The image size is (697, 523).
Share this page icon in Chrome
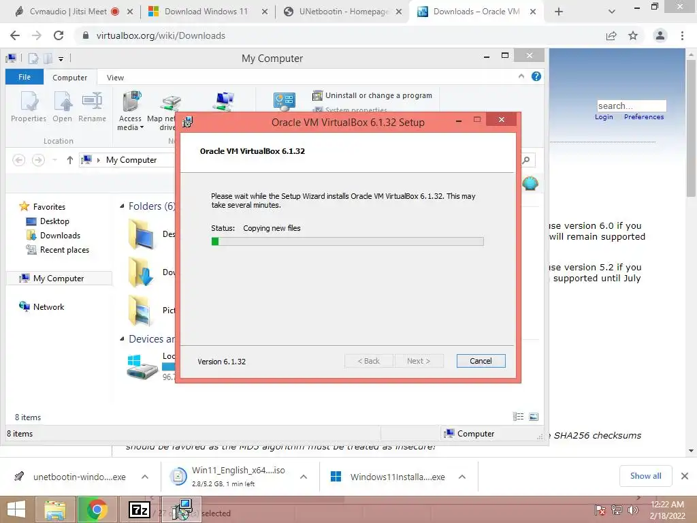click(611, 35)
